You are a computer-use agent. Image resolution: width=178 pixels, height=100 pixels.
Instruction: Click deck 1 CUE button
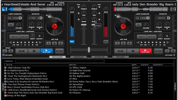(x=22, y=51)
